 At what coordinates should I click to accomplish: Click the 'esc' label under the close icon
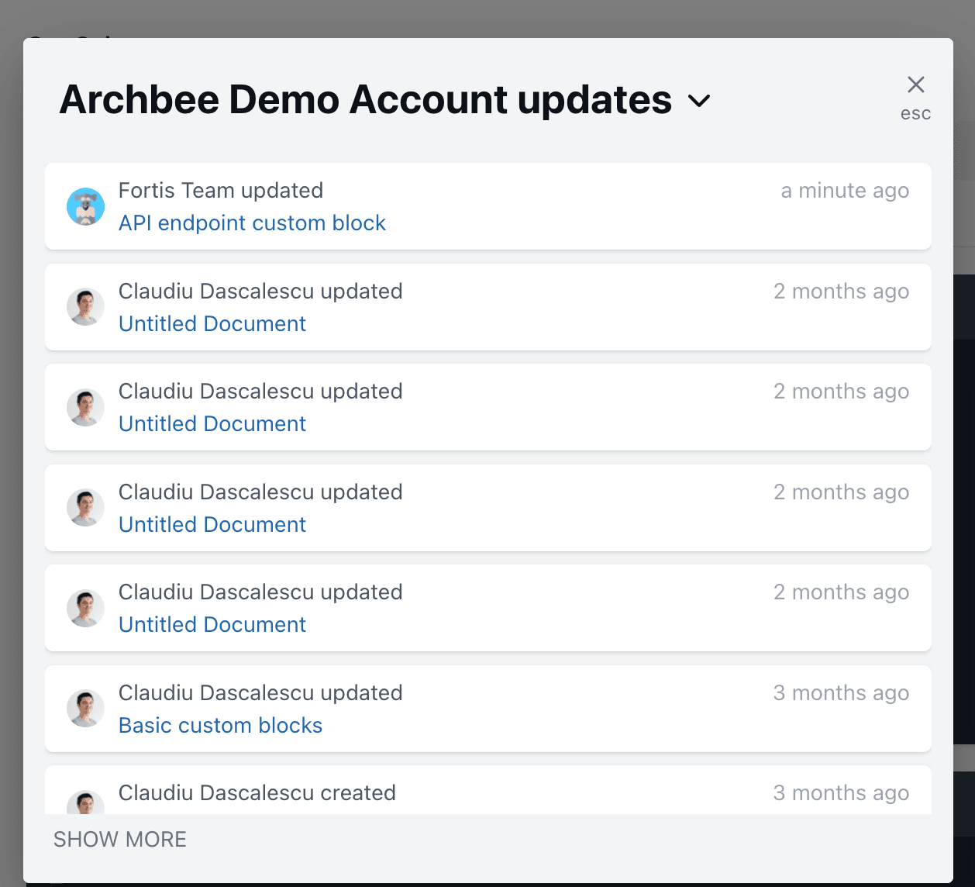coord(915,112)
